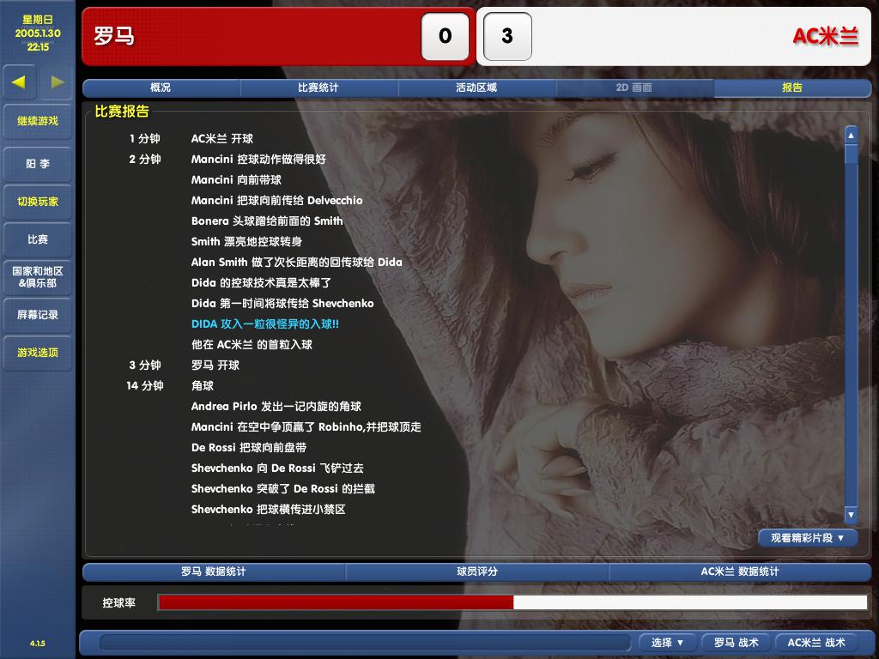Screen dimensions: 879x659
Task: Click line 'Dida 的控球技术真是太棒了'
Action: [261, 283]
